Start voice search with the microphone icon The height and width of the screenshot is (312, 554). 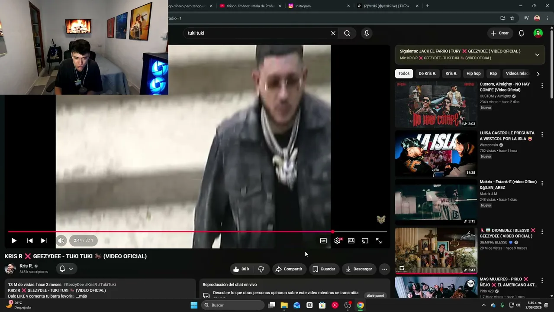(x=367, y=33)
